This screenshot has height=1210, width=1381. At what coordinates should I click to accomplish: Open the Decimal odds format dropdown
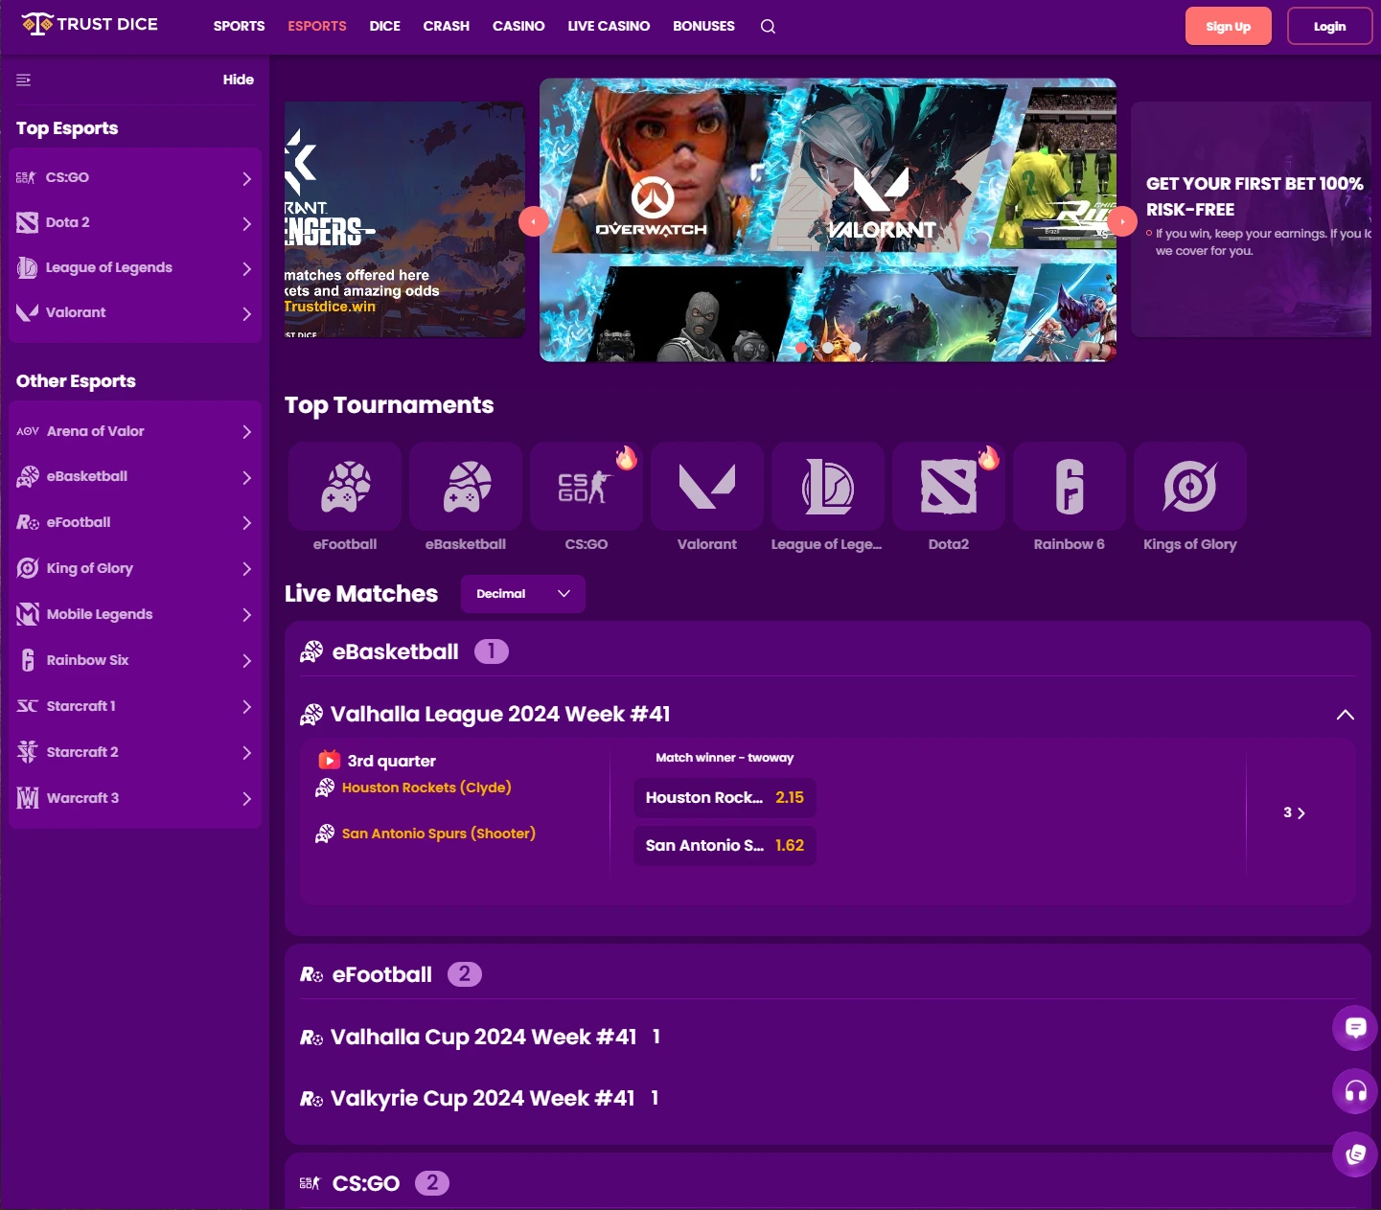[523, 594]
